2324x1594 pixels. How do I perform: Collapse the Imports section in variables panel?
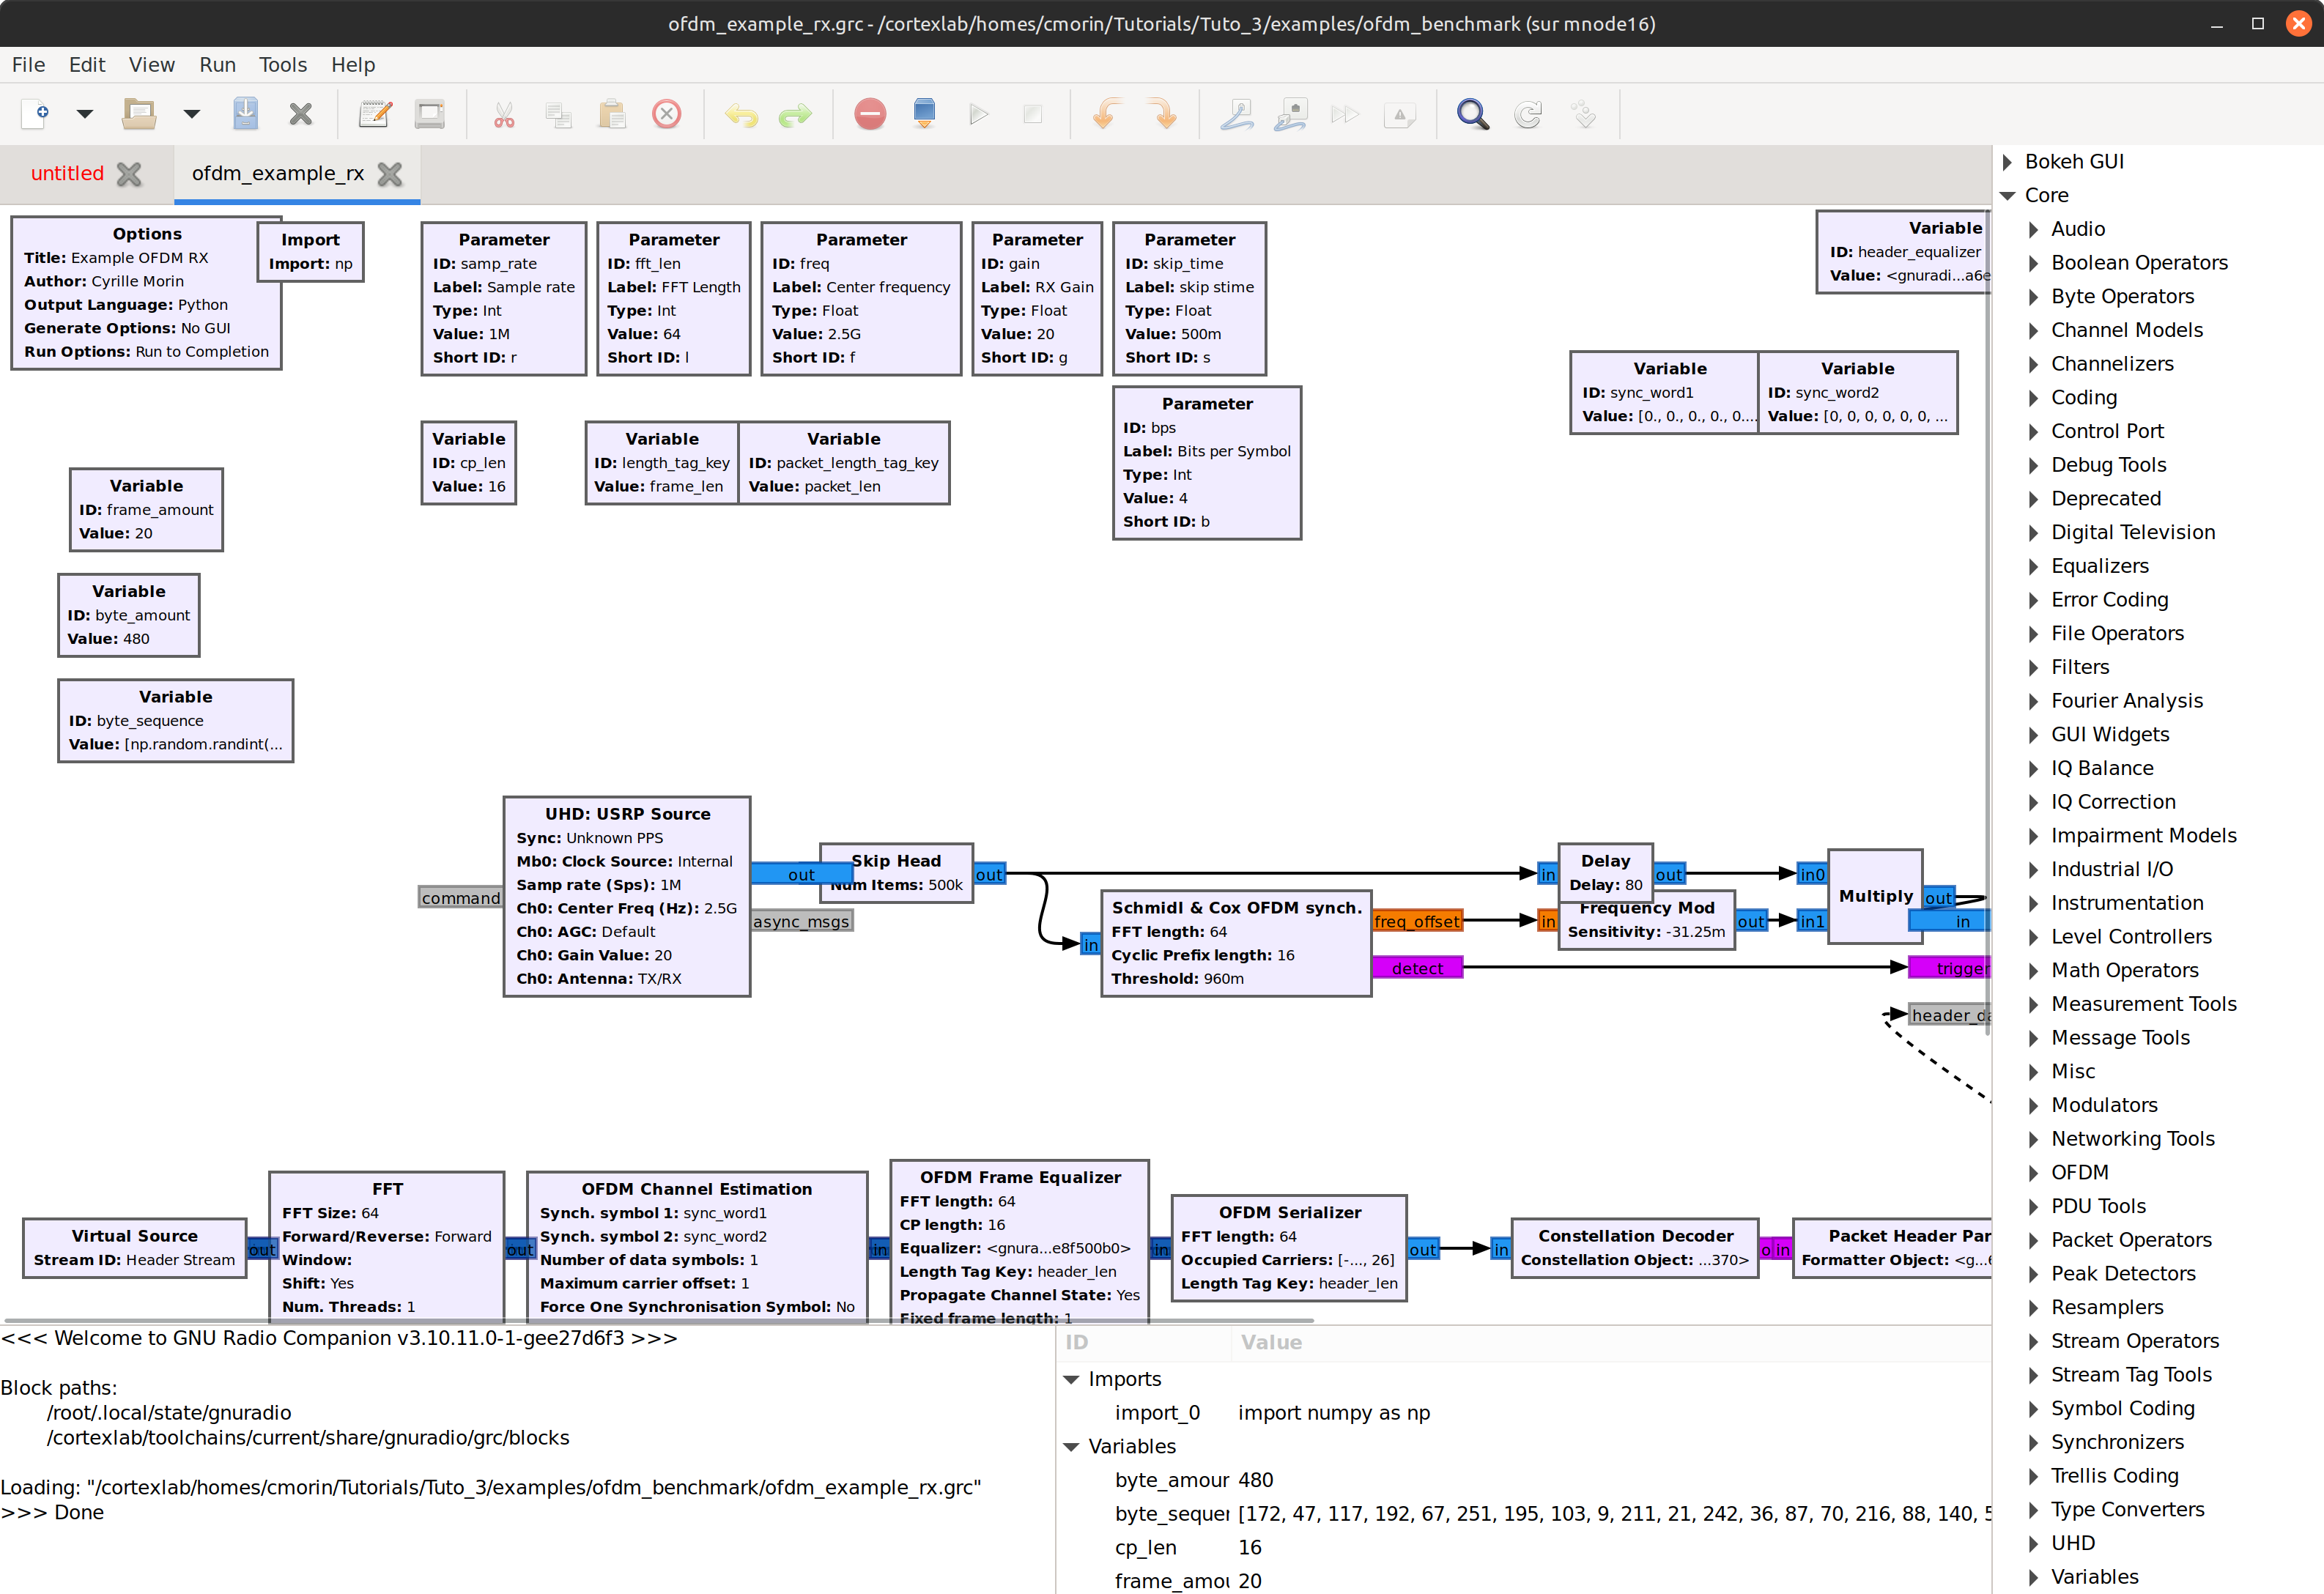pos(1071,1379)
